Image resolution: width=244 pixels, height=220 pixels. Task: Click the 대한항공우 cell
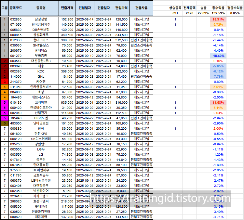(x=41, y=186)
